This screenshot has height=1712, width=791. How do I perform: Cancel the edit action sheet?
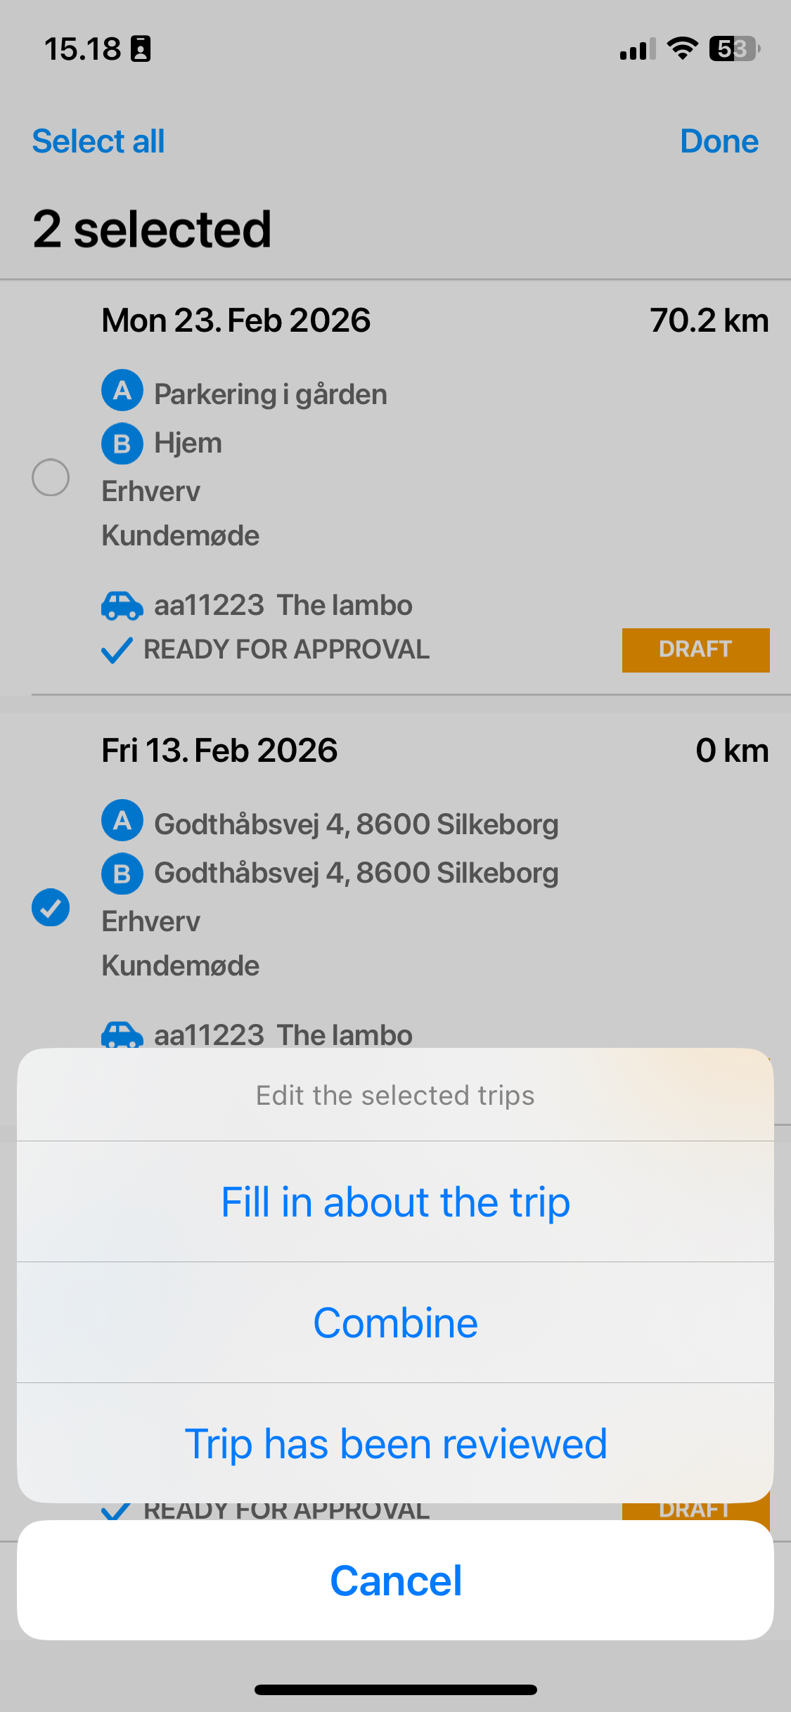(x=395, y=1581)
